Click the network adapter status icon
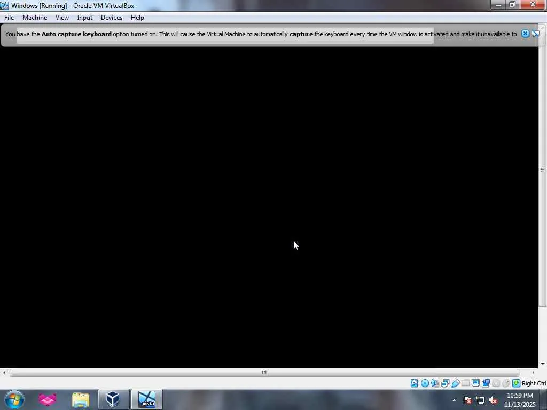The width and height of the screenshot is (547, 410). click(x=445, y=383)
